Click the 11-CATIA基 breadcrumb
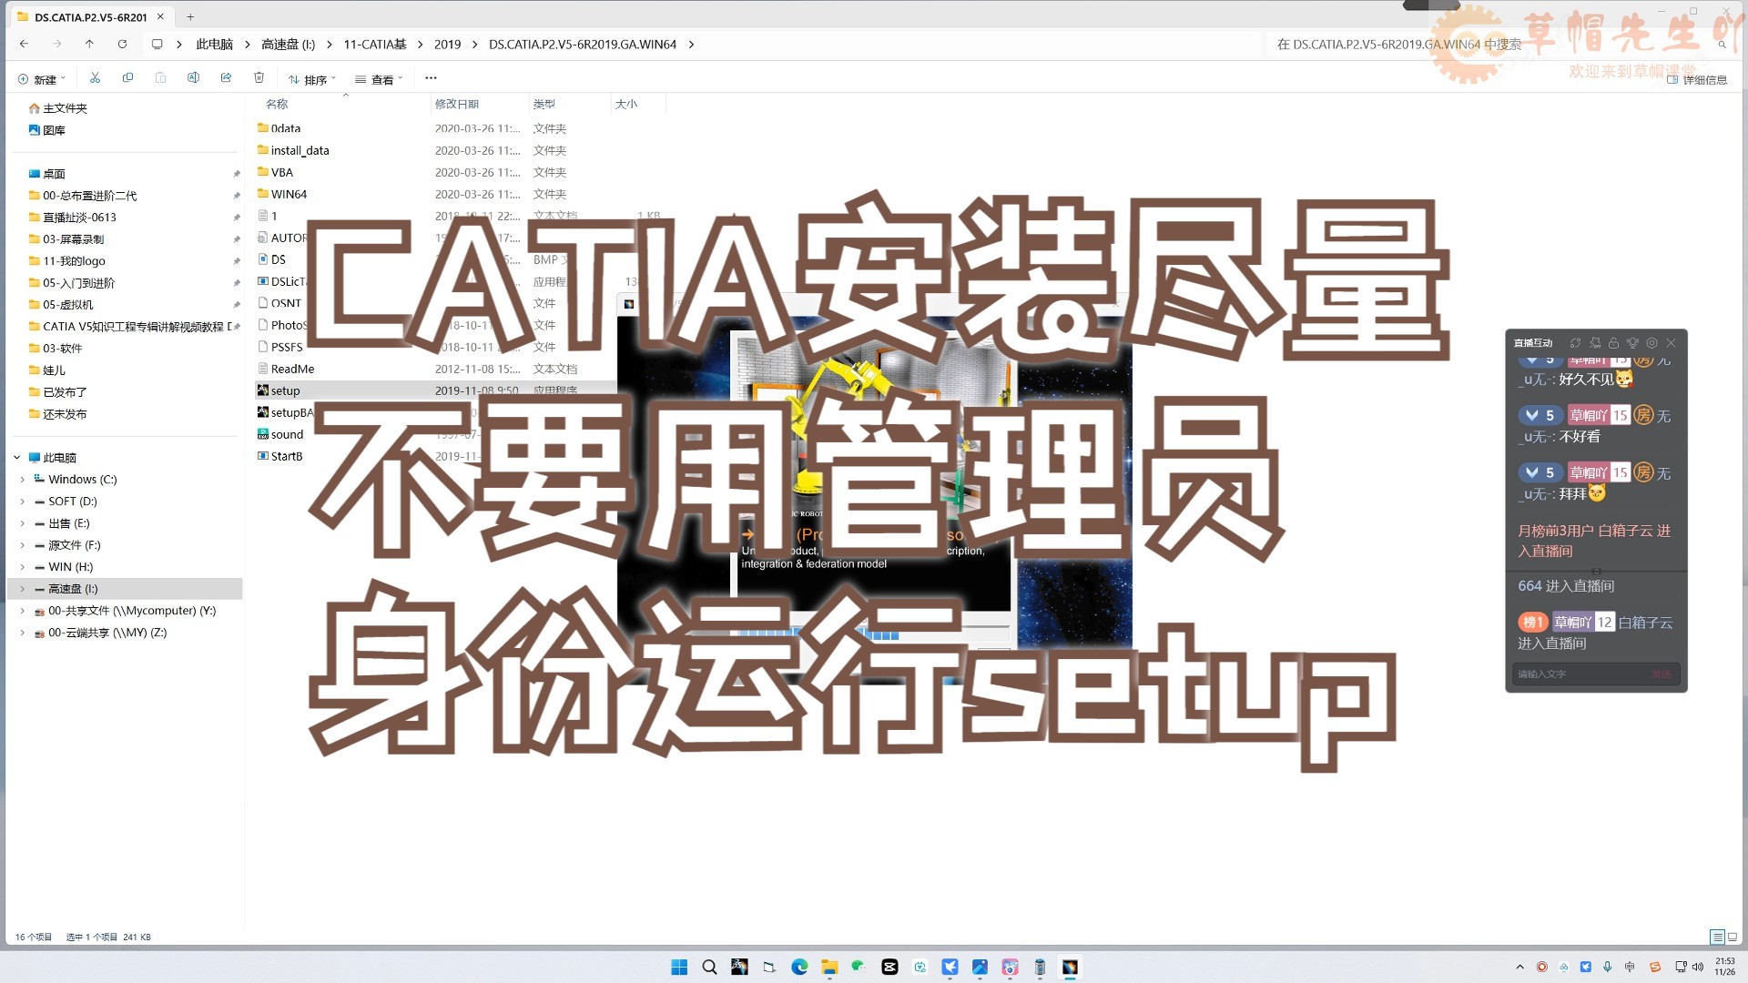 pyautogui.click(x=374, y=44)
